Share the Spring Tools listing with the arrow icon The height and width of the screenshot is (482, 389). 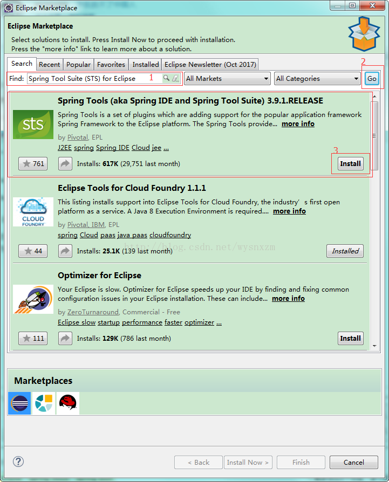(x=65, y=163)
